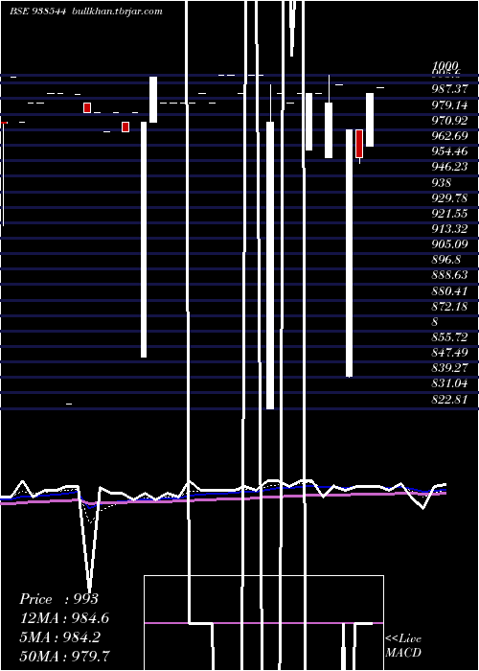Click the 12MA : 984.6 readout
This screenshot has height=671, width=479.
click(x=64, y=618)
